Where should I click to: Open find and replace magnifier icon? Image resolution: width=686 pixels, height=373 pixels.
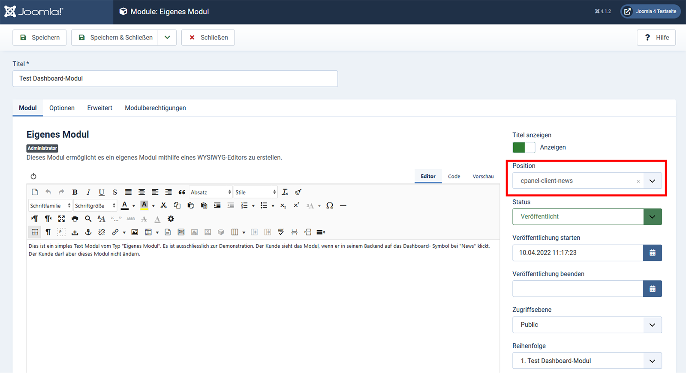(88, 219)
